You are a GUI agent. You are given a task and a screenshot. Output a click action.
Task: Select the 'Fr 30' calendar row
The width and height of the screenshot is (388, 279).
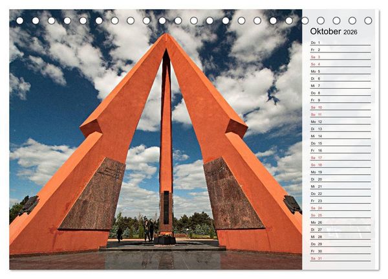tap(341, 251)
